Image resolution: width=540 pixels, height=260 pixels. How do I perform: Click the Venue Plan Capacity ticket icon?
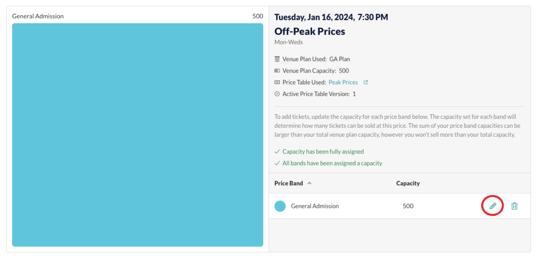click(277, 71)
